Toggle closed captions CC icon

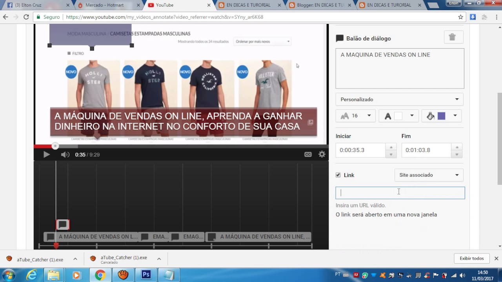308,154
